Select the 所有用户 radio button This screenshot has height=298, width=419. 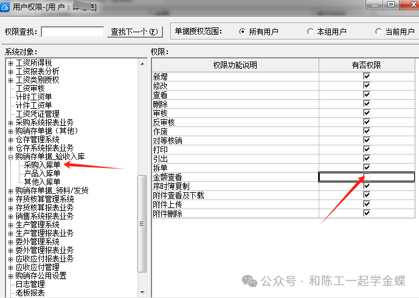(x=243, y=31)
